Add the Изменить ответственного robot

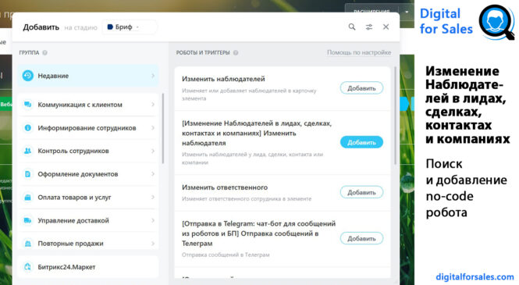[361, 192]
